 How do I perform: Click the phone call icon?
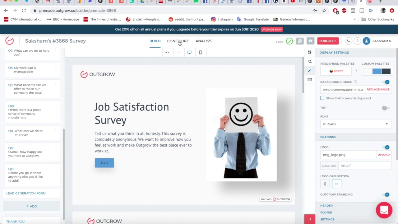(348, 41)
